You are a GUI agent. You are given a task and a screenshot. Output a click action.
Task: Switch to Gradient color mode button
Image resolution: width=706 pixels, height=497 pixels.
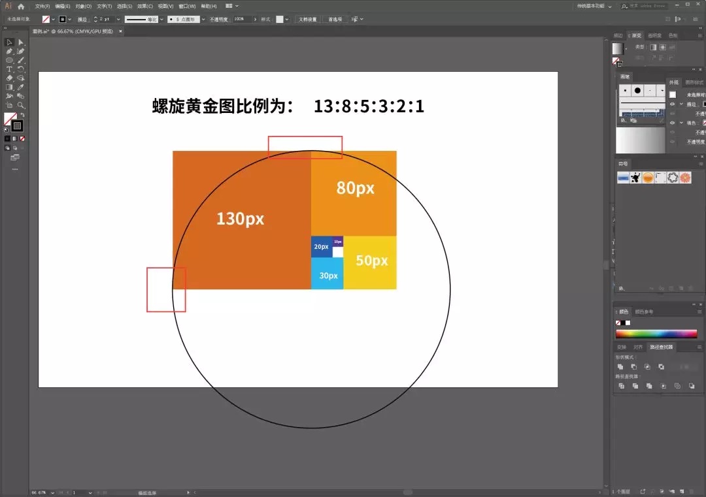tap(15, 139)
